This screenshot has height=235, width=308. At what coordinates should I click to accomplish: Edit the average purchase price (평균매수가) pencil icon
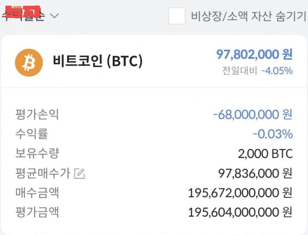(80, 174)
